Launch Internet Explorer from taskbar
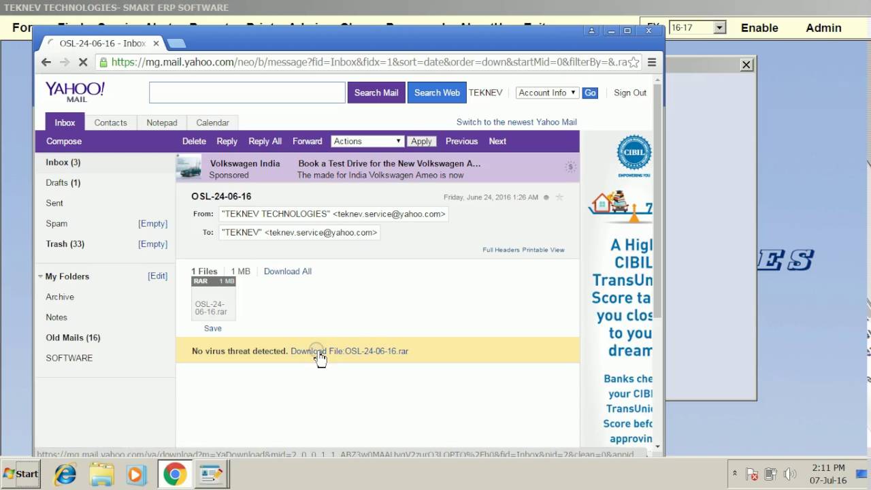This screenshot has height=490, width=871. (65, 474)
